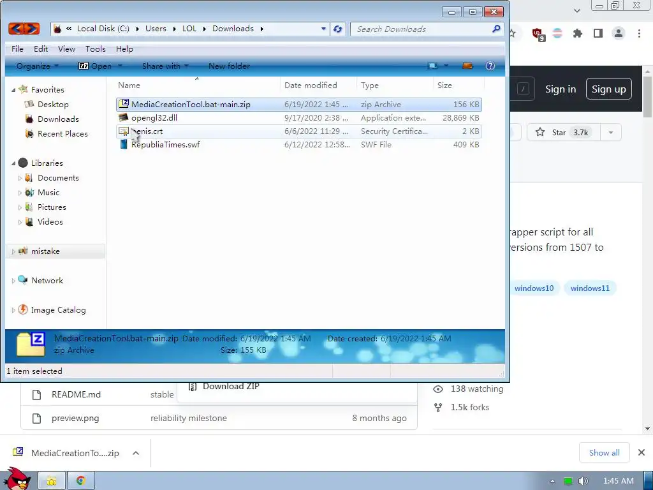Open the File menu

click(x=17, y=49)
